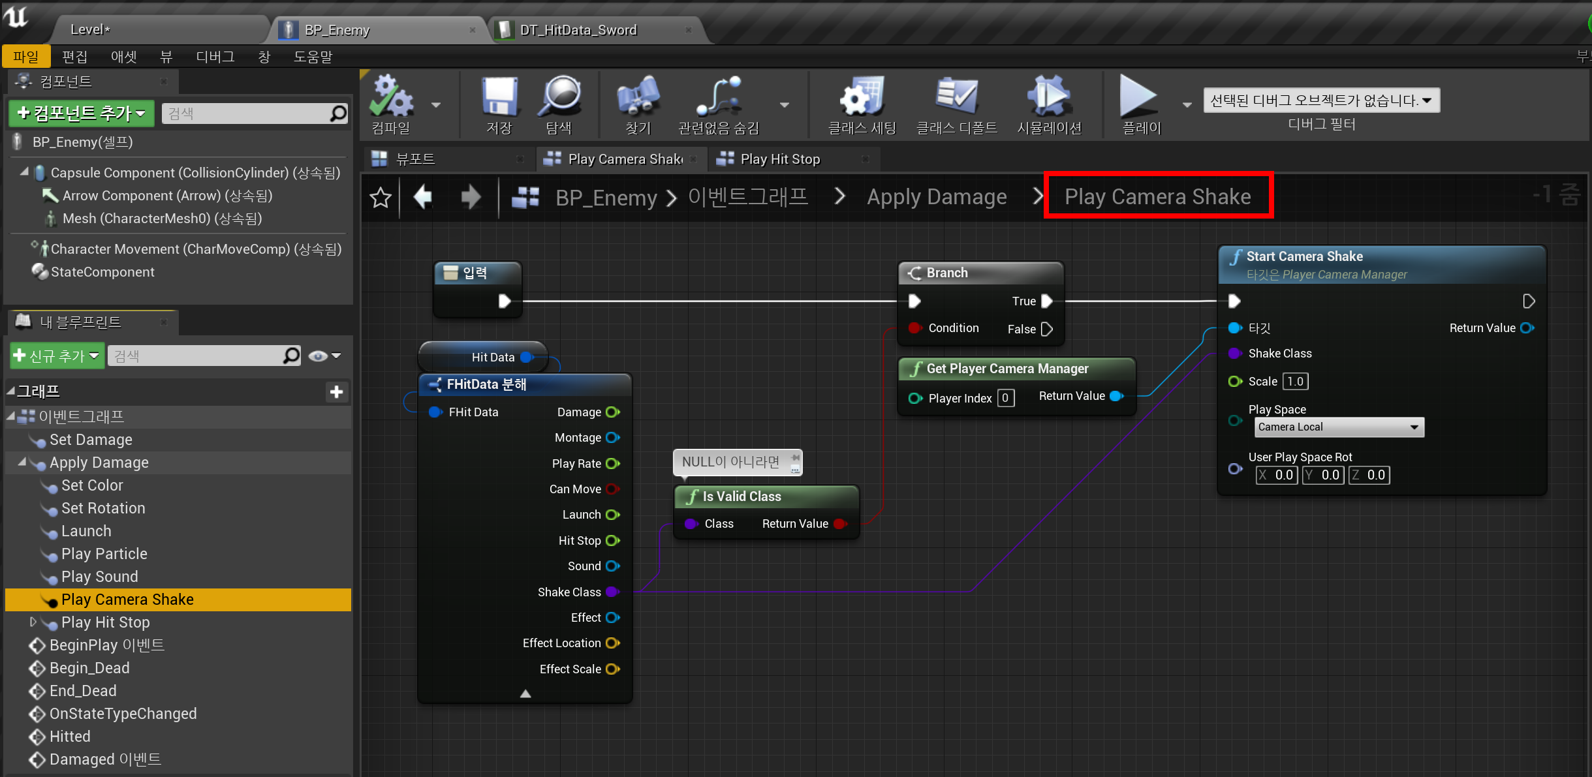This screenshot has height=777, width=1592.
Task: Click the User Play Space Rot X field
Action: pos(1277,475)
